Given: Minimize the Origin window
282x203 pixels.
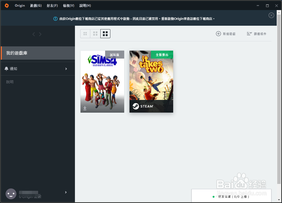Looking at the screenshot, I should point(258,6).
